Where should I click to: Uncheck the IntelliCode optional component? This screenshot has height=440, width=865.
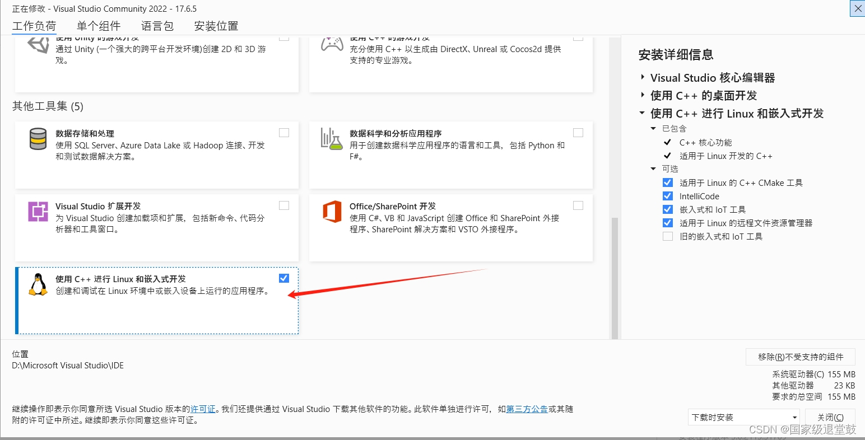pos(667,196)
